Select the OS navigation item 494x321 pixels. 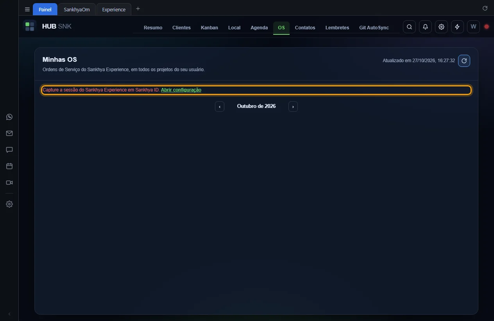pos(281,27)
